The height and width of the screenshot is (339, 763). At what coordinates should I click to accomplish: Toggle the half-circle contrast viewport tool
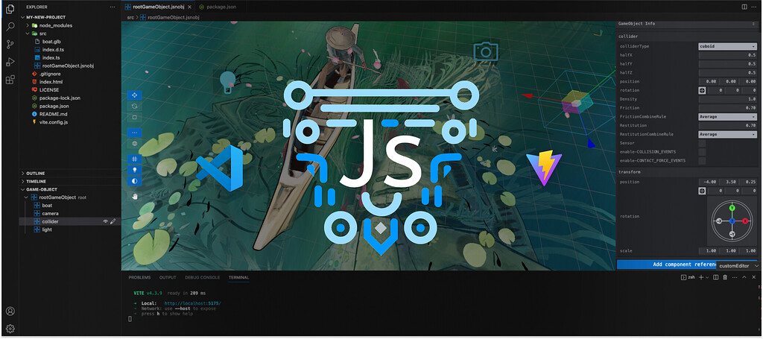pyautogui.click(x=134, y=181)
